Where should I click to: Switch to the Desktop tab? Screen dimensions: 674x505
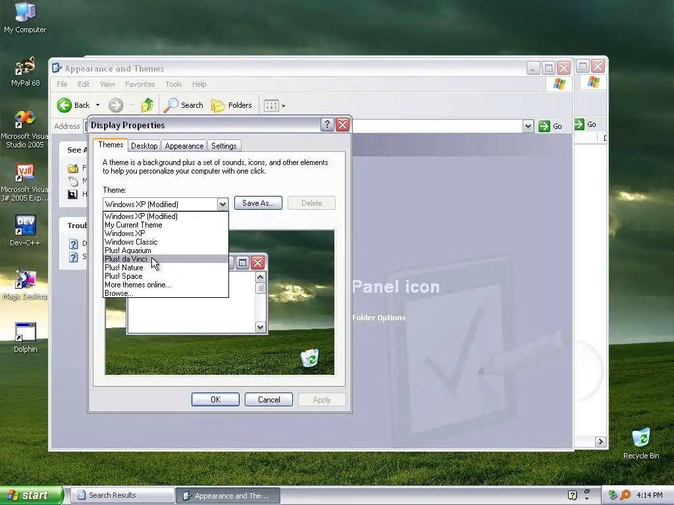pyautogui.click(x=144, y=146)
